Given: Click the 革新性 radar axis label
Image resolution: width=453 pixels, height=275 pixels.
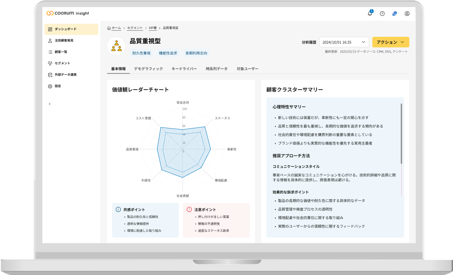Looking at the screenshot, I should click(232, 149).
